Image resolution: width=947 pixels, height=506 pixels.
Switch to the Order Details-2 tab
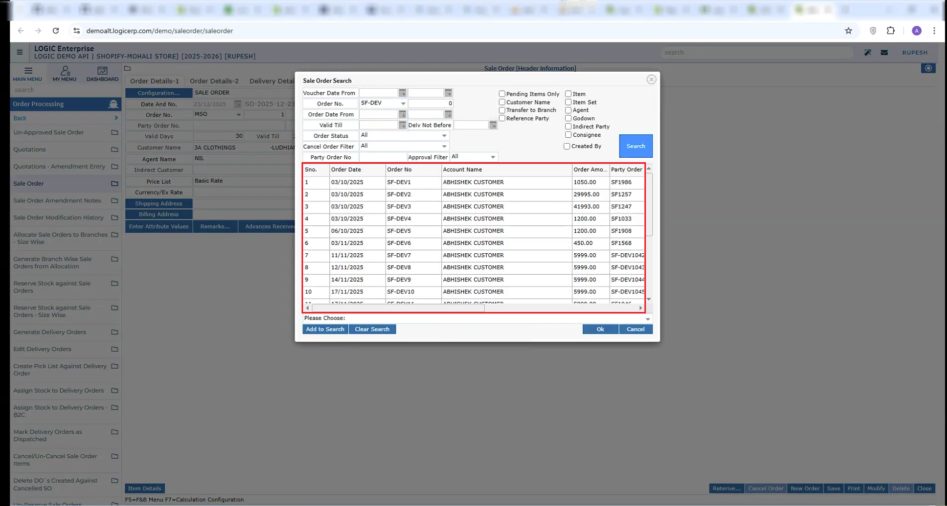[214, 81]
